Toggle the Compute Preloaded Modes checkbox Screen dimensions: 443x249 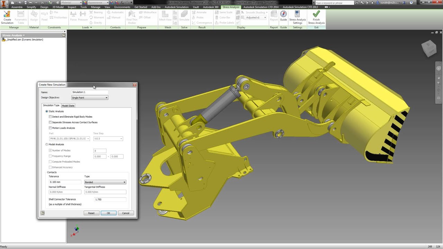pos(50,162)
